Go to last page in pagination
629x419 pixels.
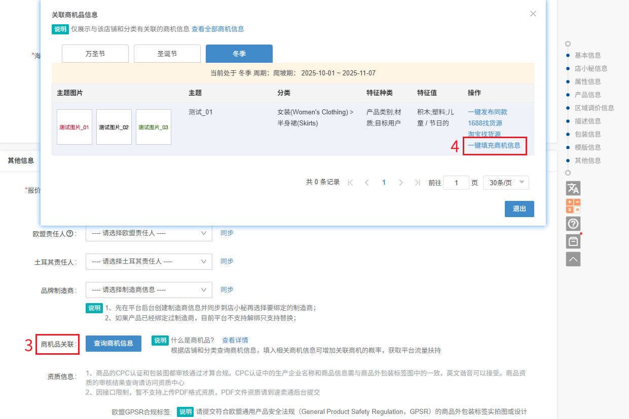pyautogui.click(x=417, y=183)
